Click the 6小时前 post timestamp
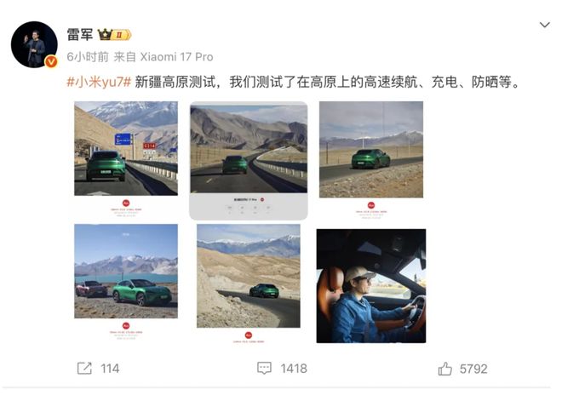 click(x=88, y=57)
